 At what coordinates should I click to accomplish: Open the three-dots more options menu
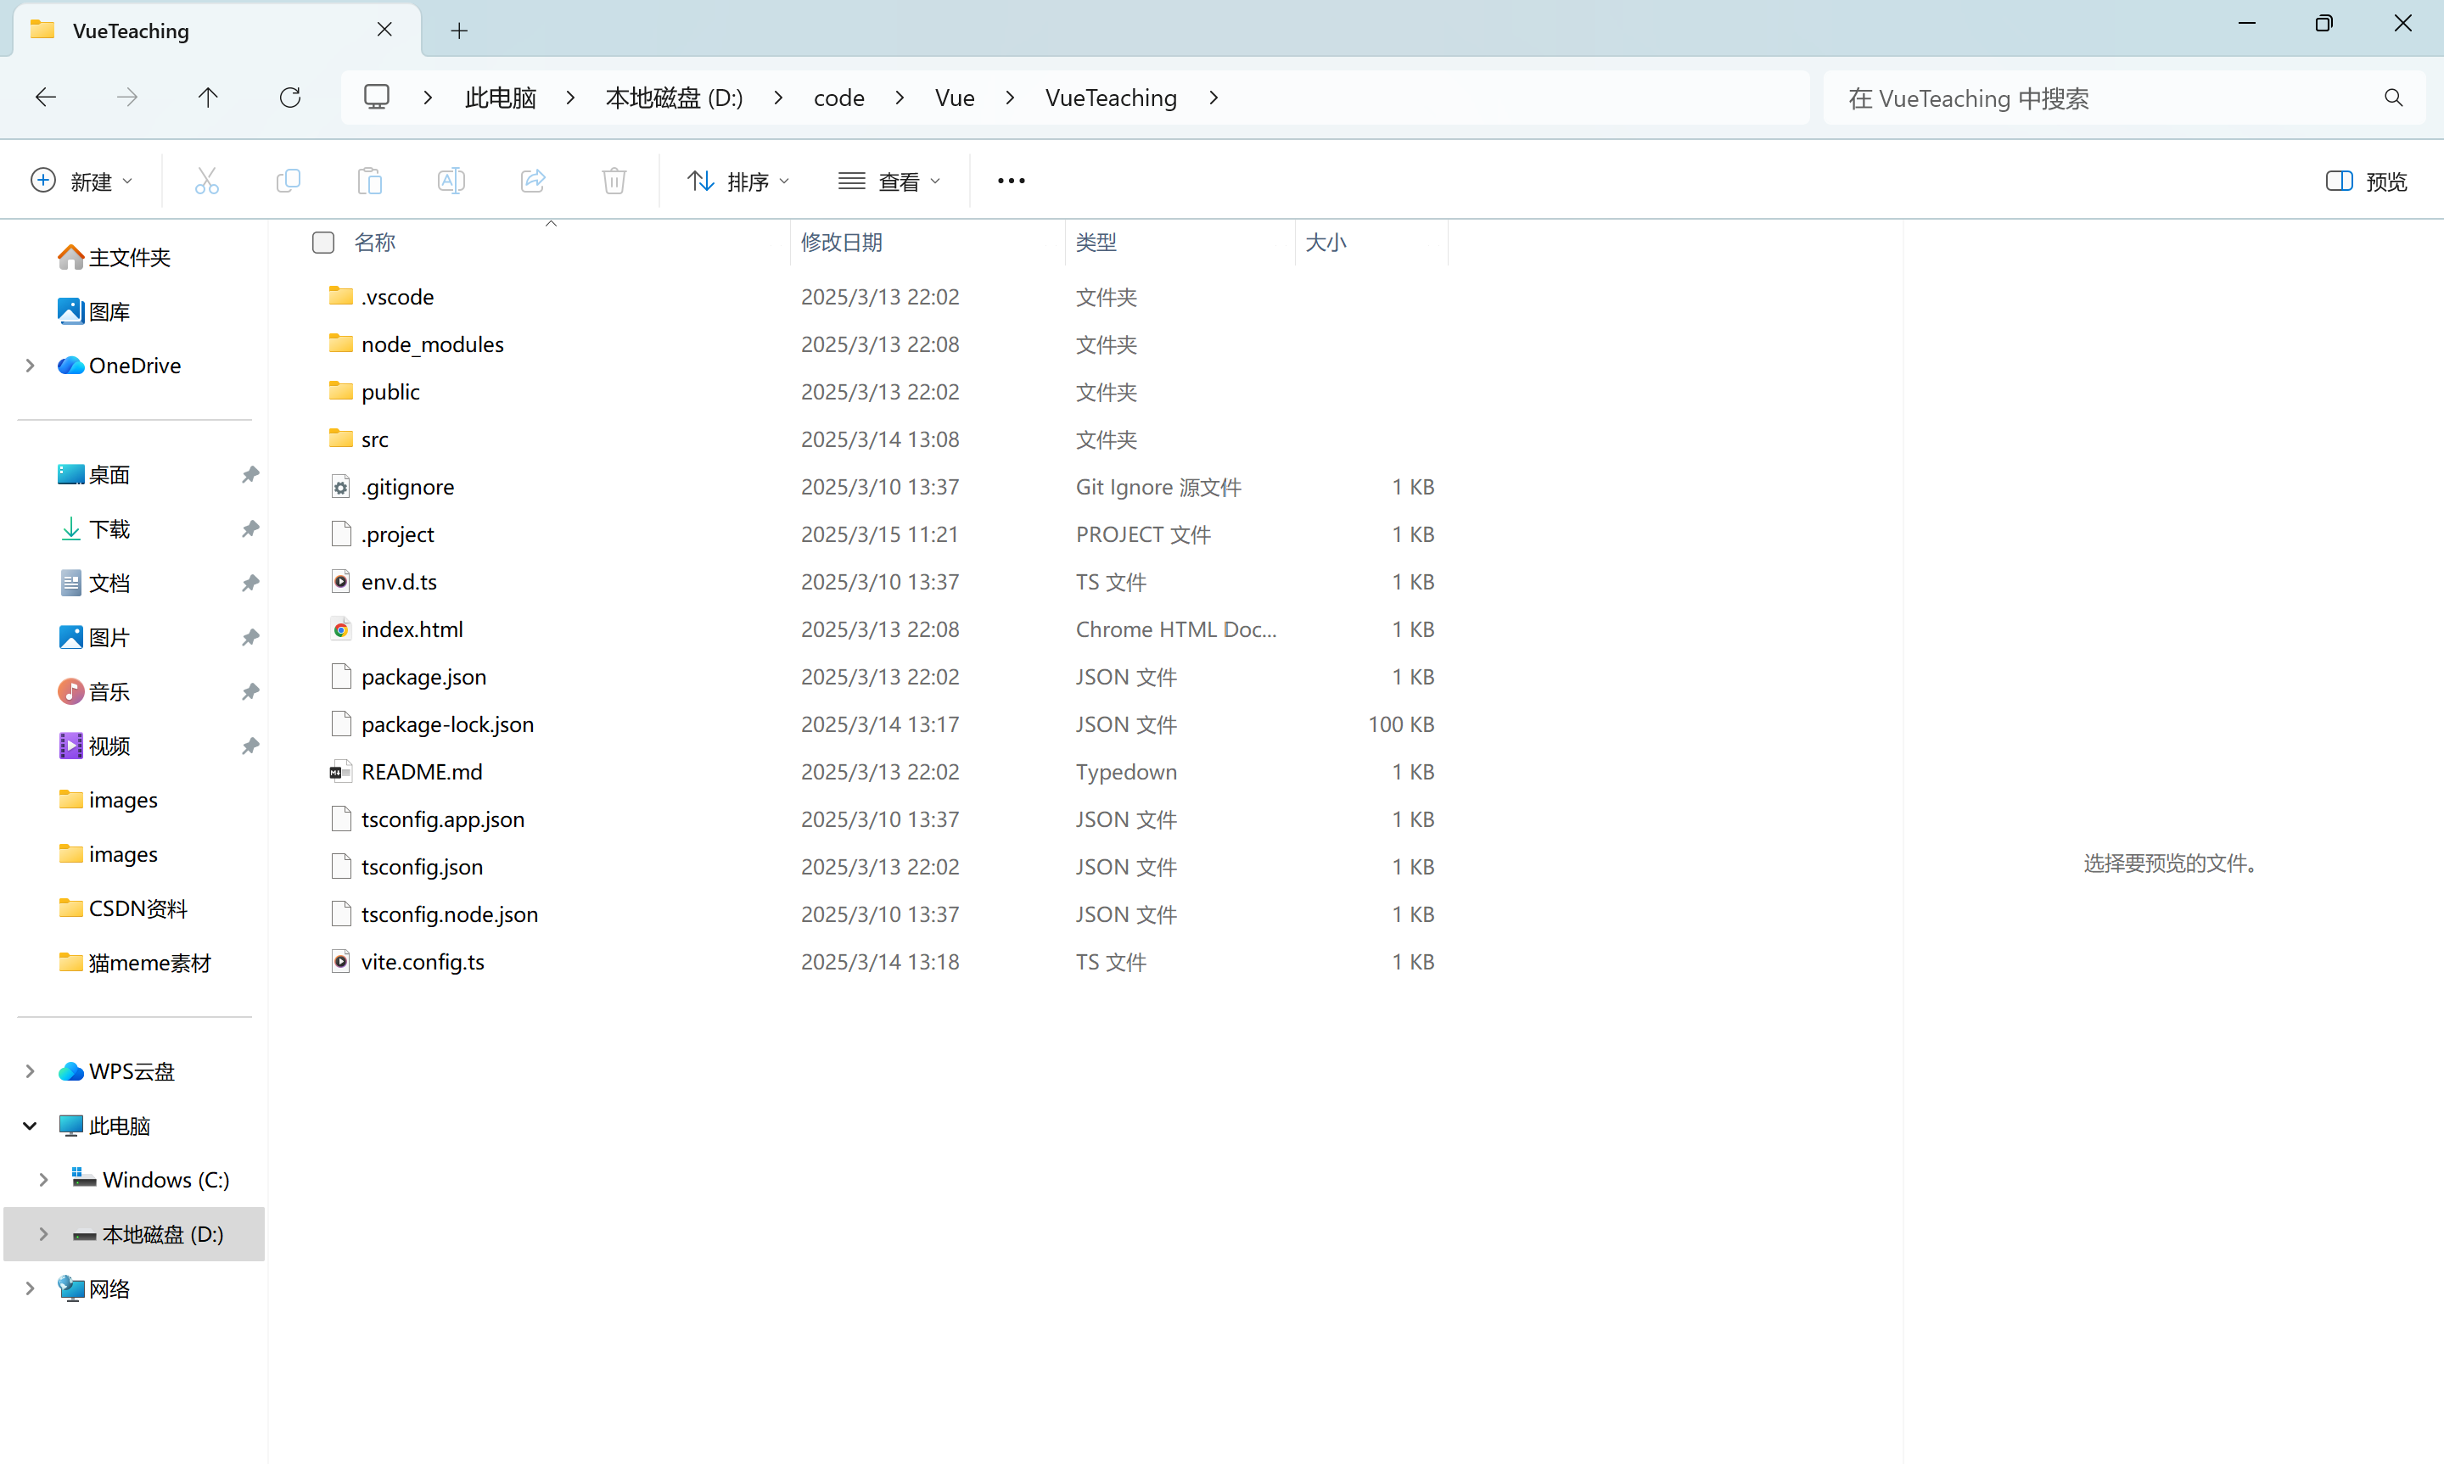tap(1012, 181)
